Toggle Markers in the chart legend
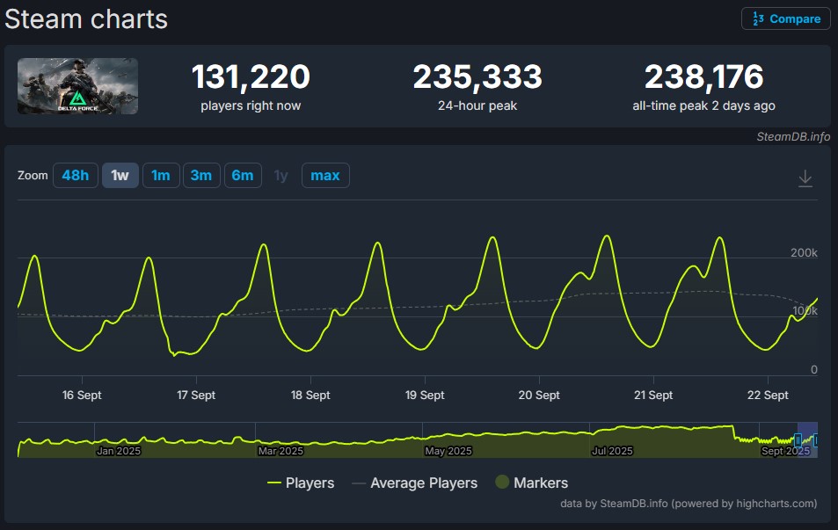Viewport: 838px width, 530px height. click(531, 483)
